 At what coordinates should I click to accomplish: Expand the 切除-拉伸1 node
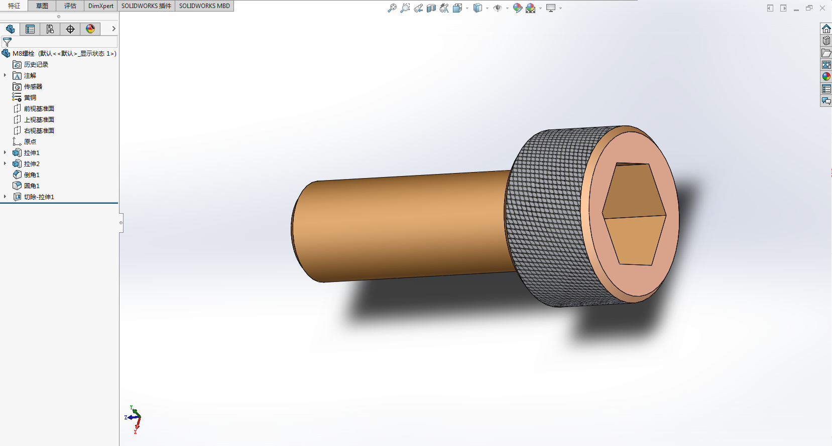(5, 197)
